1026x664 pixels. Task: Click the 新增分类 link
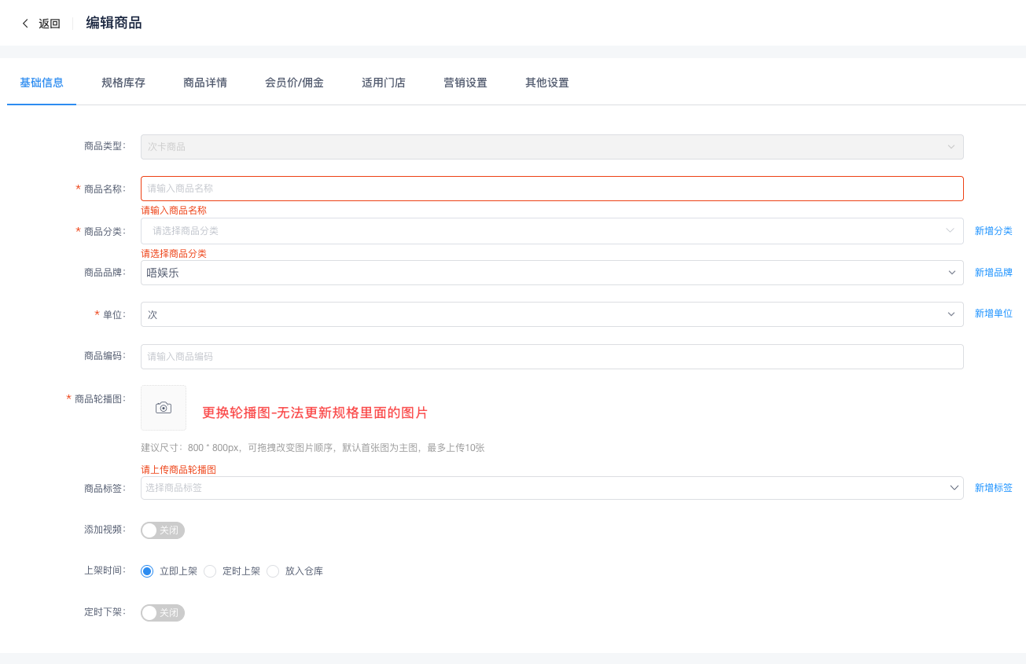pos(992,230)
